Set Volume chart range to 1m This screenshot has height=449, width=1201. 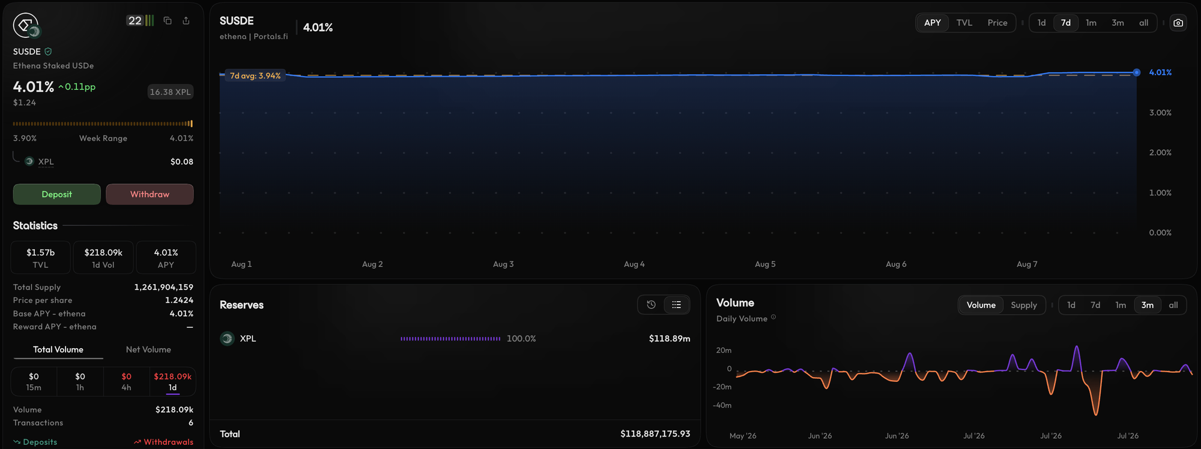point(1121,305)
